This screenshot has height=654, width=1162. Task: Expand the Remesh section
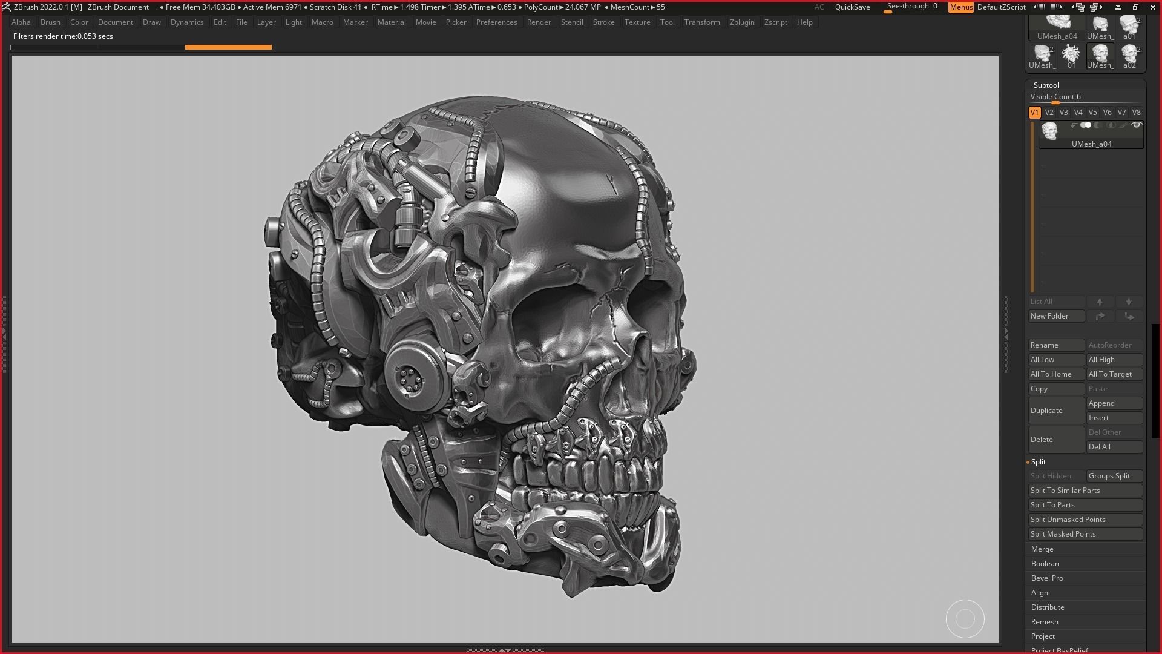tap(1045, 622)
